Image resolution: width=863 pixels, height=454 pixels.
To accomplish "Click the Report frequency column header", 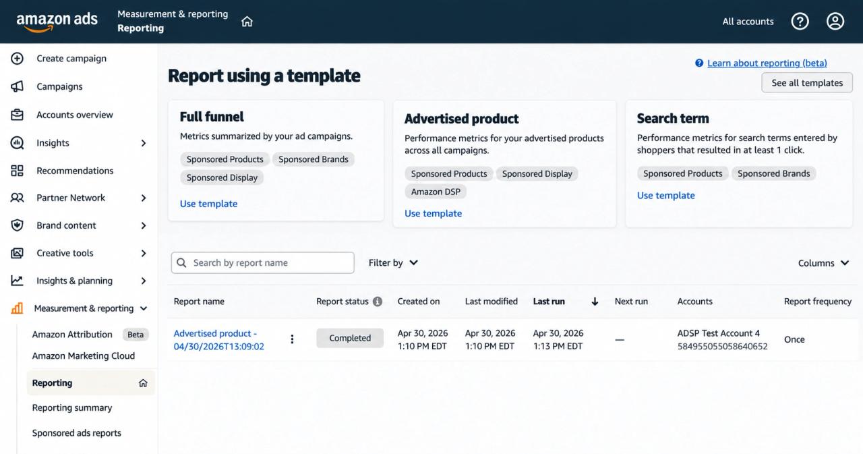I will (818, 302).
